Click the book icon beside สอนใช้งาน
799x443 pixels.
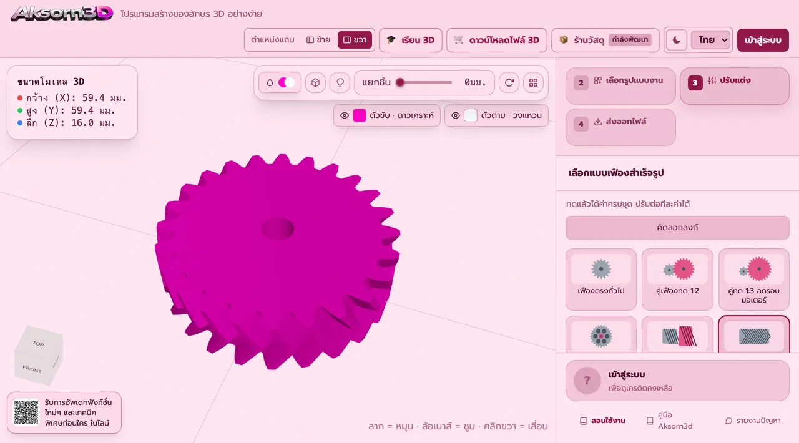pos(584,421)
